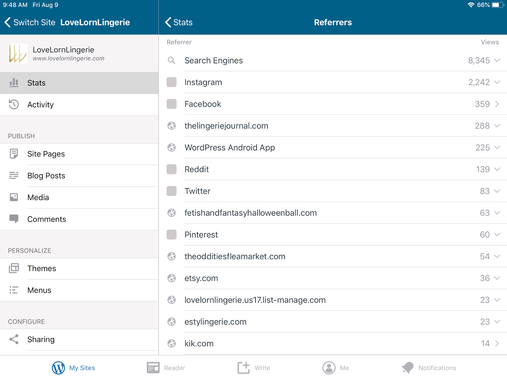Expand fetishandfantasyhalloweenball.com row chevron
The height and width of the screenshot is (380, 507).
coord(497,213)
